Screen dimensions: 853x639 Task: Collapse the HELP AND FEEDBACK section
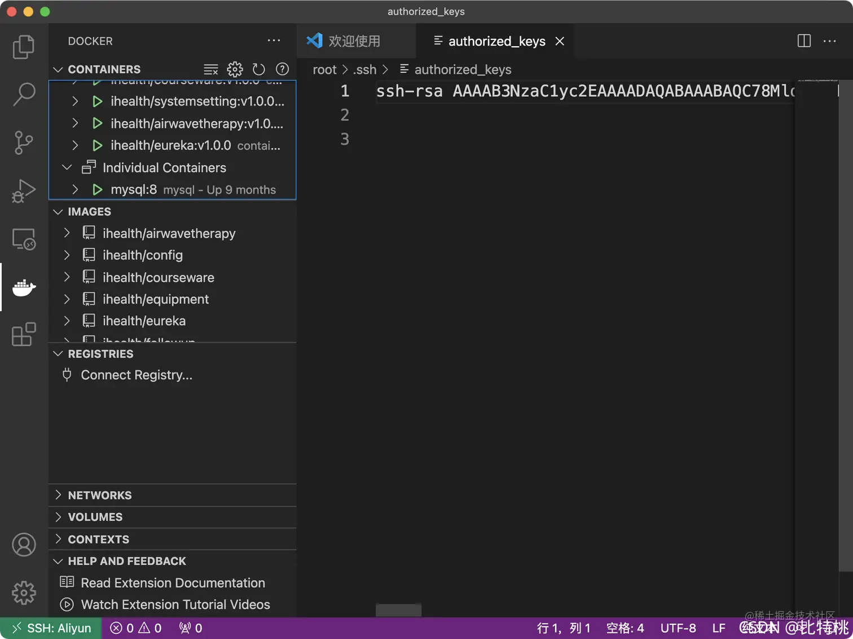[x=58, y=561]
